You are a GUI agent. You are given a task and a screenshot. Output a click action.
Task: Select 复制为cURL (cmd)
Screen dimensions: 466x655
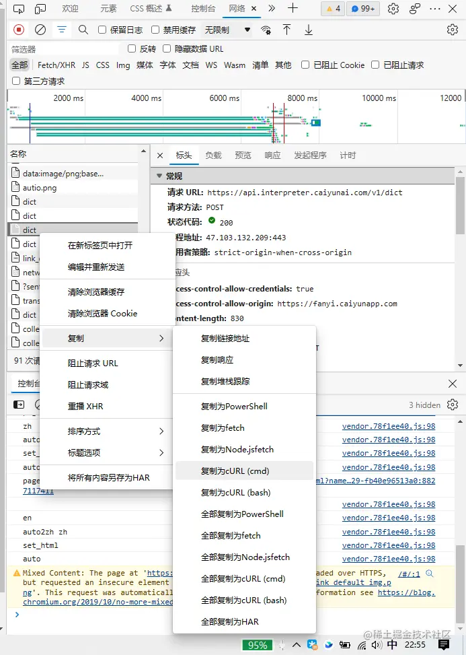point(244,471)
